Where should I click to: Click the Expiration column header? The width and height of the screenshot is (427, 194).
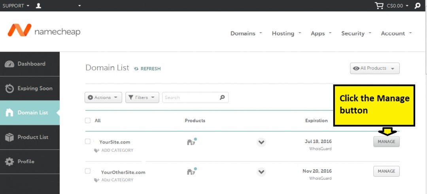click(x=316, y=120)
